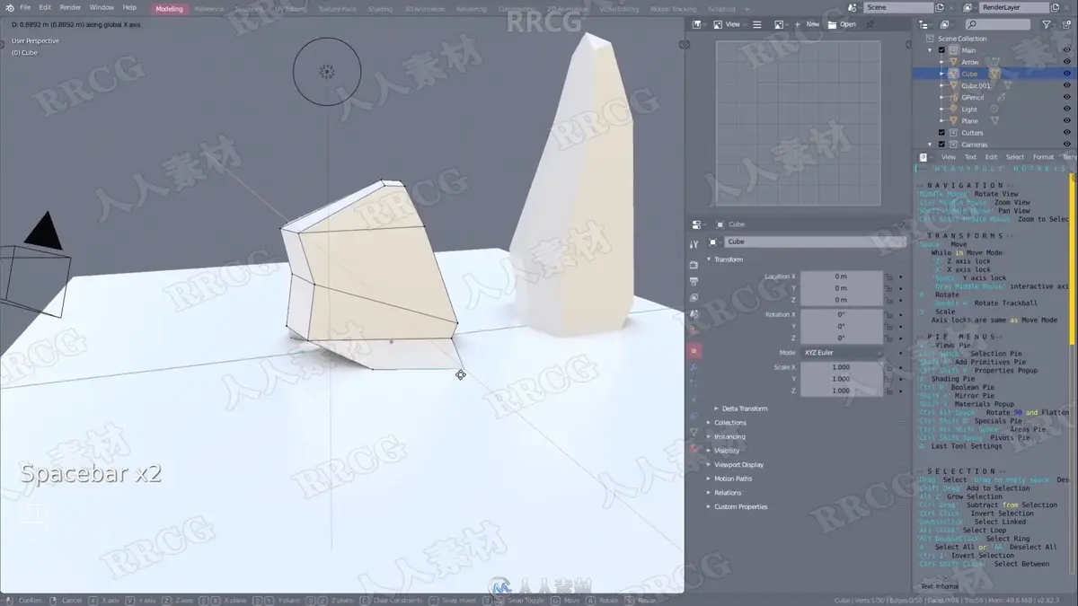Open the outliner editor type dropdown
The width and height of the screenshot is (1078, 606).
[926, 25]
